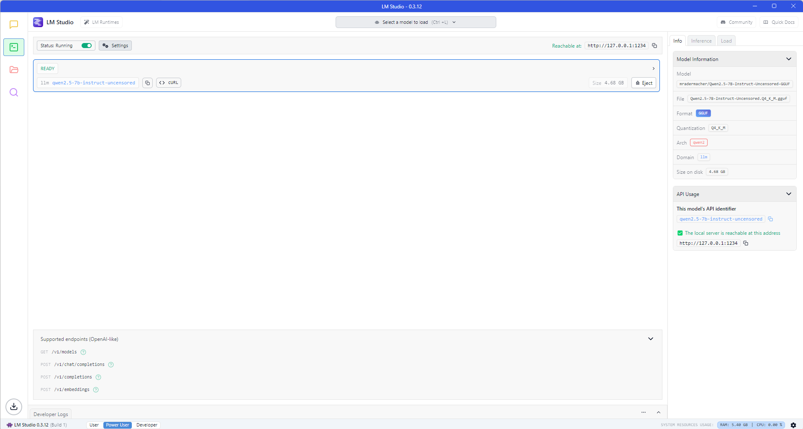Toggle local server reachable checkbox
Viewport: 803px width, 429px height.
pyautogui.click(x=680, y=233)
